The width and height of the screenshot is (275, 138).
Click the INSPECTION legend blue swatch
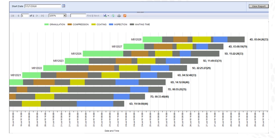coord(111,24)
